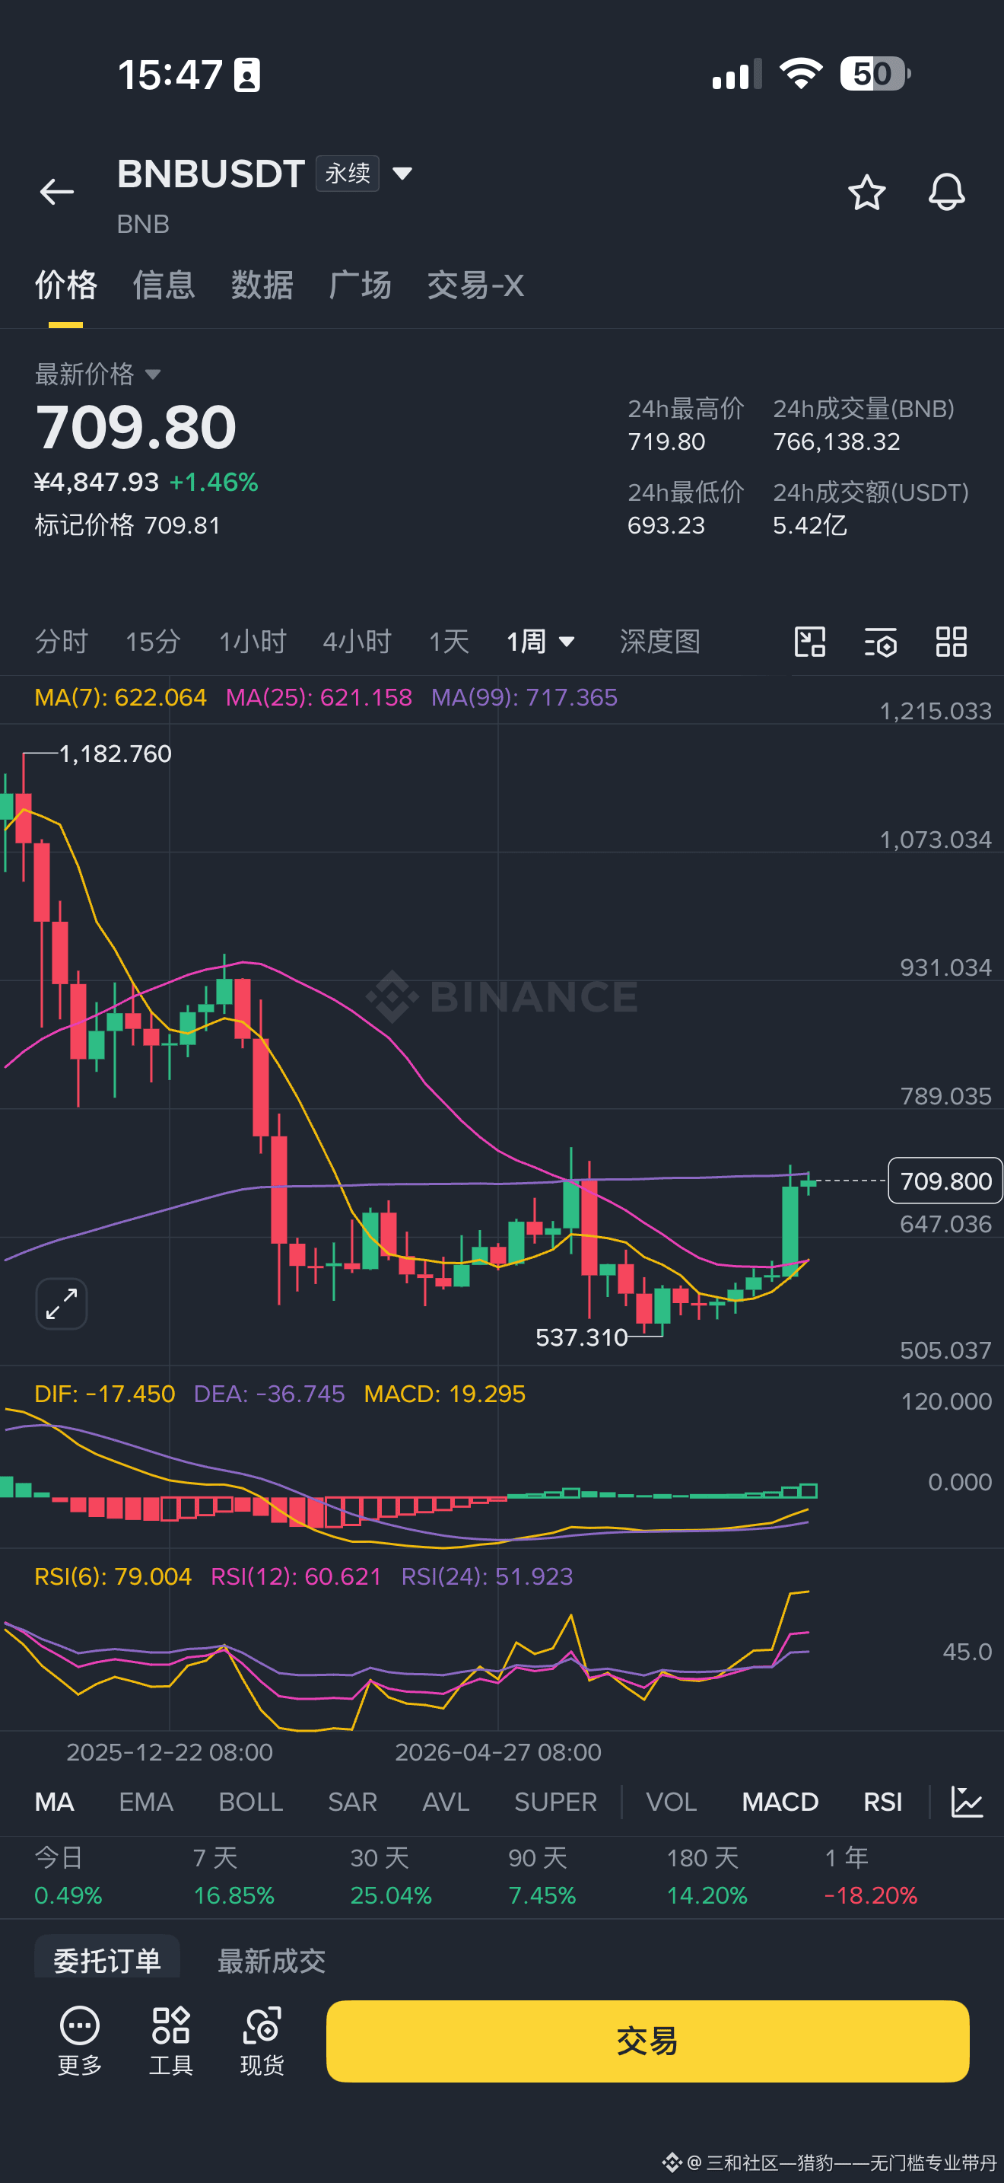Tap the 30 天 25.04% change
This screenshot has width=1004, height=2183.
pyautogui.click(x=391, y=1876)
